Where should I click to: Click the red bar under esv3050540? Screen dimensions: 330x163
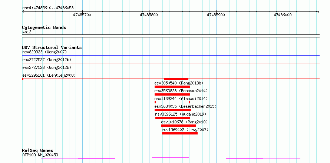172,87
